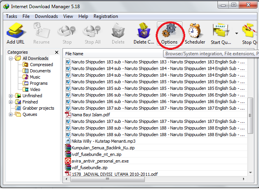Click the Stop Queue toolbar icon
The width and height of the screenshot is (259, 189).
pos(250,31)
